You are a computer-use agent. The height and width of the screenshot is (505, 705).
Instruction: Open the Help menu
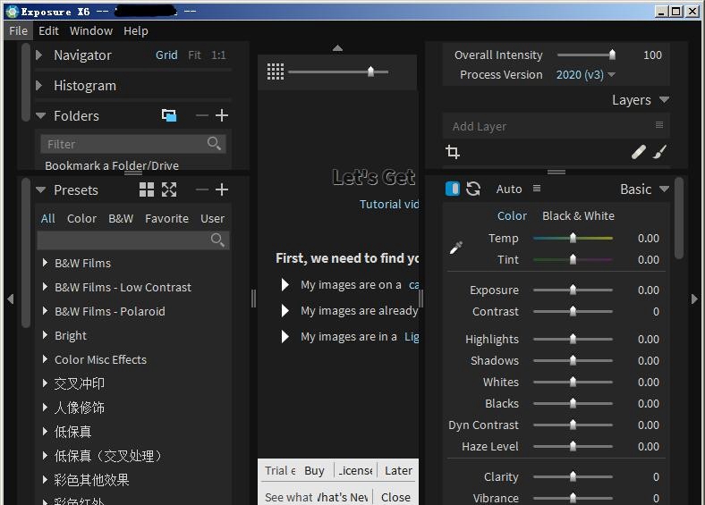point(136,30)
